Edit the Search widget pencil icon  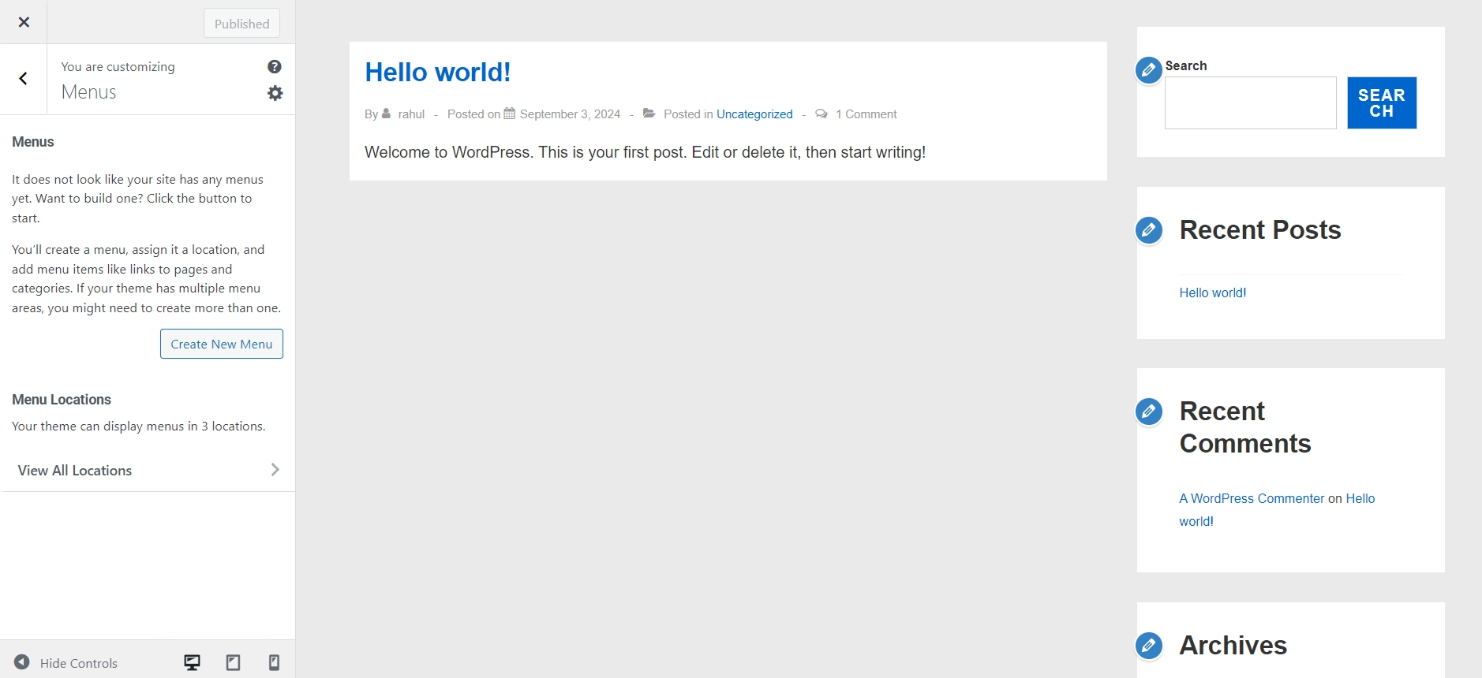pos(1149,70)
